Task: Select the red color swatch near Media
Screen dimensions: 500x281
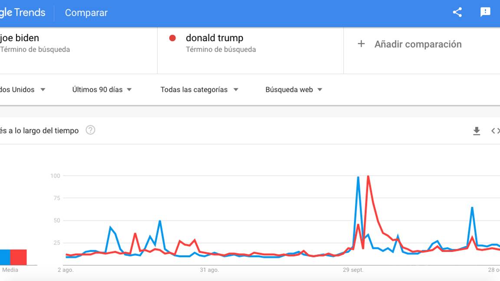Action: pos(19,257)
